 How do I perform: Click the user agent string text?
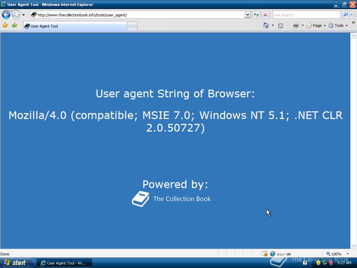[175, 121]
